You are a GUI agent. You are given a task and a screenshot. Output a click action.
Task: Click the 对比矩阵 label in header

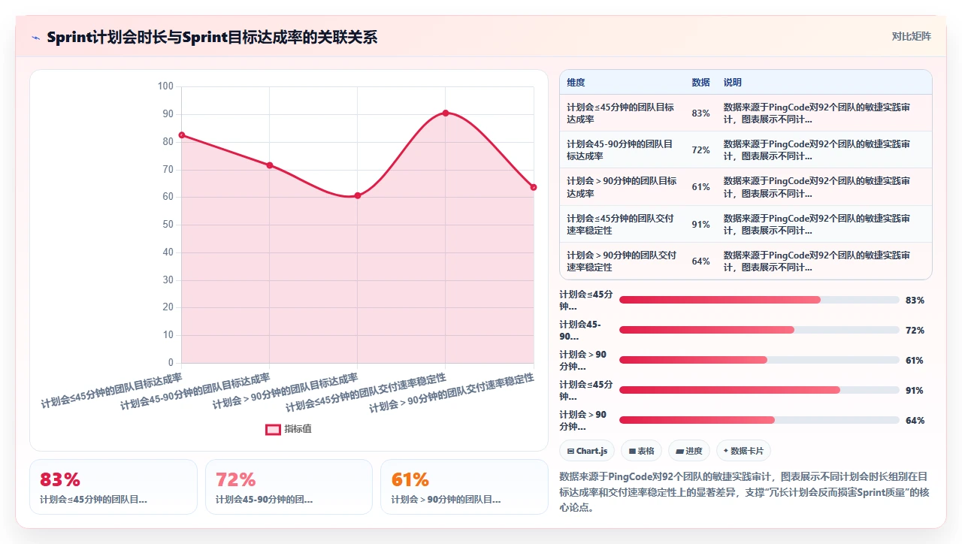(x=911, y=36)
